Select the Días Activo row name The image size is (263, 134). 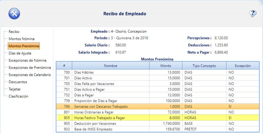[x=83, y=78]
